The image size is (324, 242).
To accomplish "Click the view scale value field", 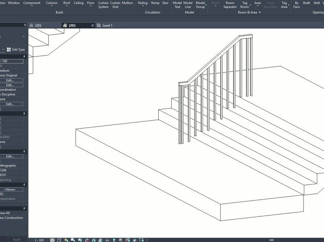I will pyautogui.click(x=11, y=61).
